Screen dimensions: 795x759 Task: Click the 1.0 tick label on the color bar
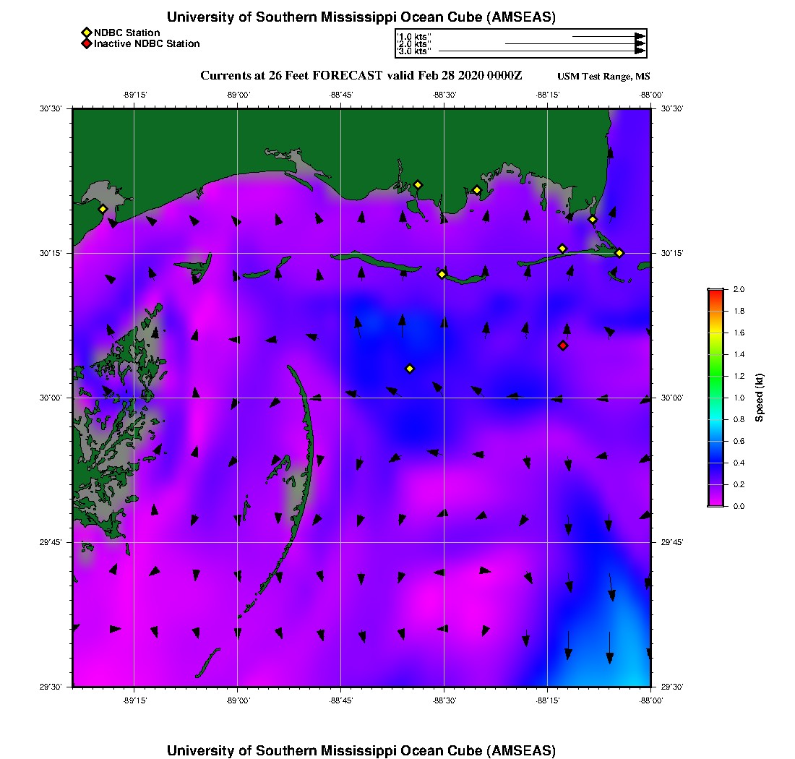[739, 398]
